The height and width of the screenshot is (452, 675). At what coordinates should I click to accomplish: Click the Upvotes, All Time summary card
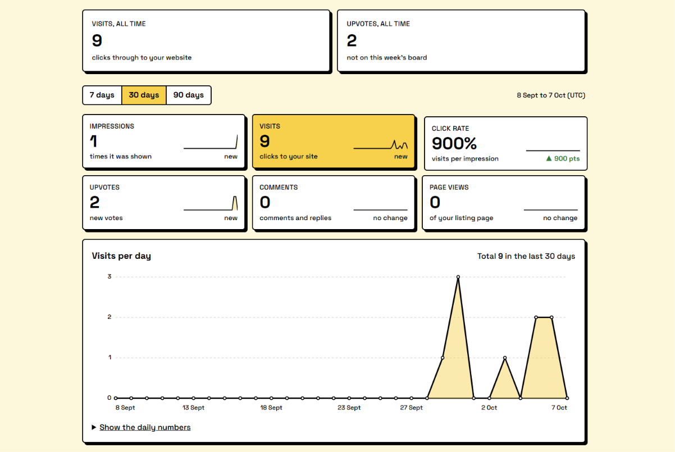(x=462, y=40)
